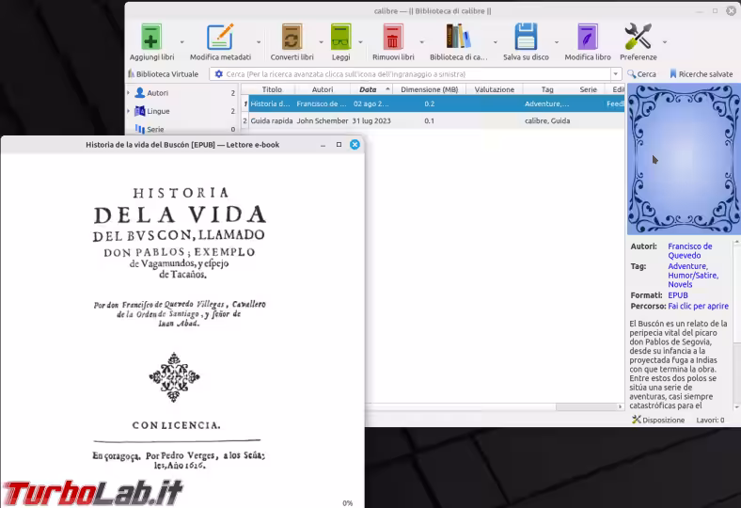Sort by the Autori column header
The image size is (741, 508).
tap(323, 89)
